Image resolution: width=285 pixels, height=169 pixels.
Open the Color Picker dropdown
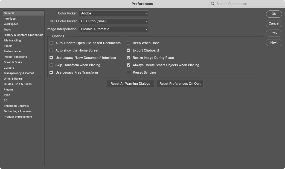click(x=114, y=13)
